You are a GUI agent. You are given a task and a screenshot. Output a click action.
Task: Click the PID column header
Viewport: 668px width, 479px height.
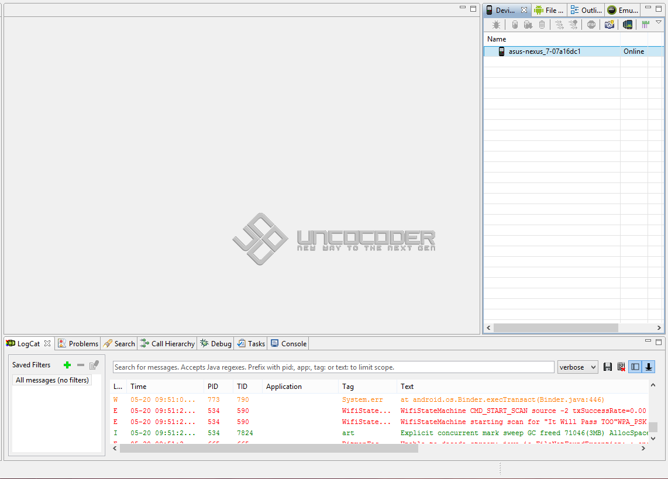[219, 387]
